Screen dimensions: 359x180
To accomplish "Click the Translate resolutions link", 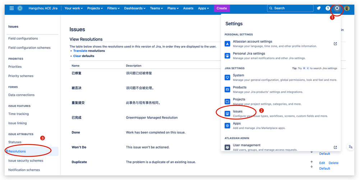I will [80, 51].
